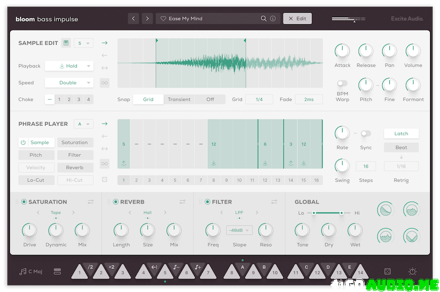Open the preset info icon
440x292 pixels.
click(x=273, y=19)
